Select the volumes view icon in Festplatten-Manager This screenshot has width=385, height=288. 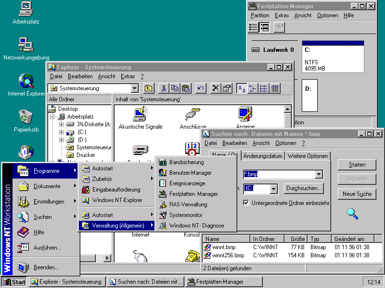264,27
